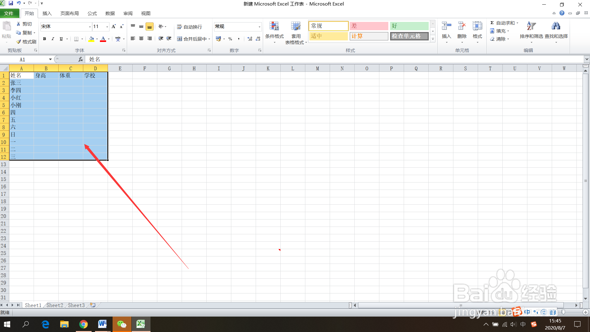Screen dimensions: 590x332
Task: Open the 文件 (File) tab
Action: (x=9, y=13)
